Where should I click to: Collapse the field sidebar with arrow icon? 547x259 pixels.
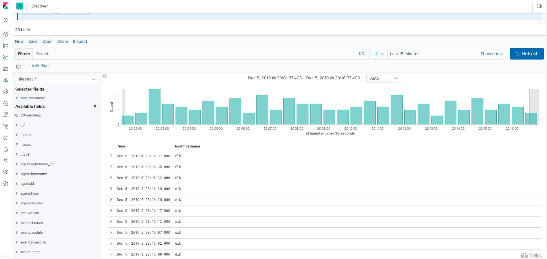coord(105,76)
